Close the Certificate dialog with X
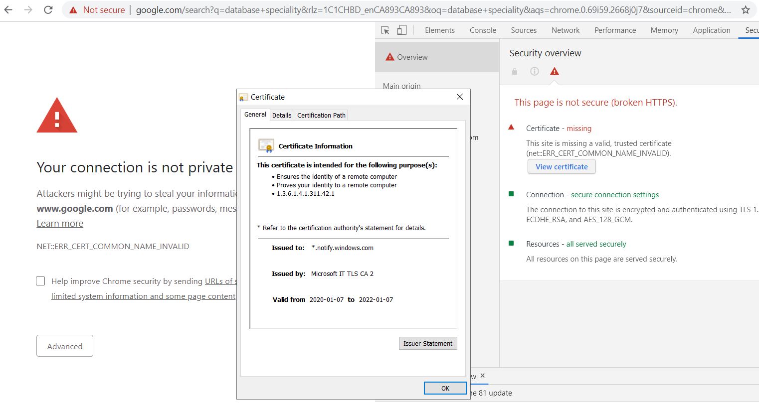 (460, 97)
